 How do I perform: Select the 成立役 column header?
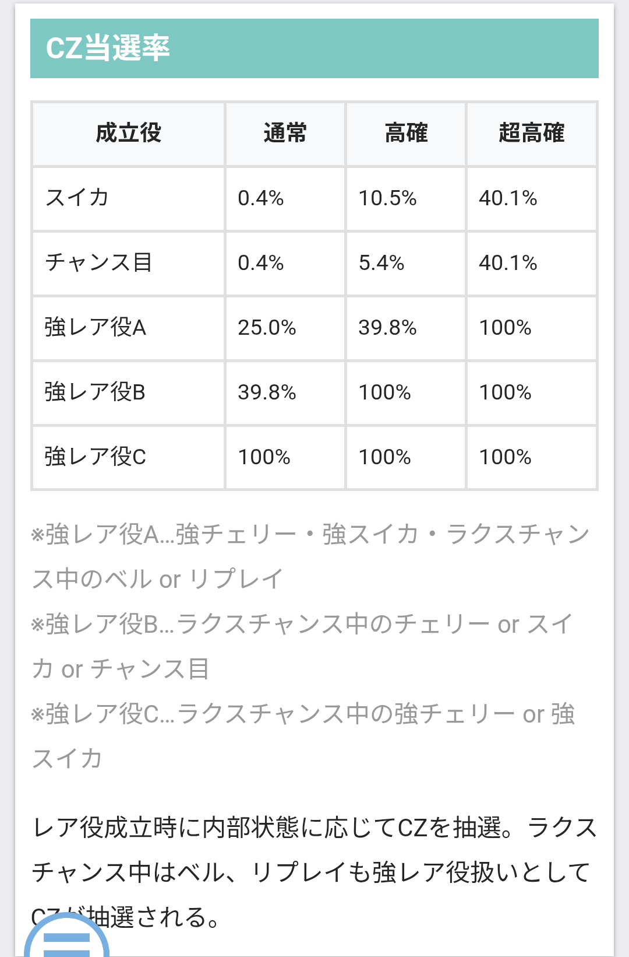pyautogui.click(x=128, y=134)
